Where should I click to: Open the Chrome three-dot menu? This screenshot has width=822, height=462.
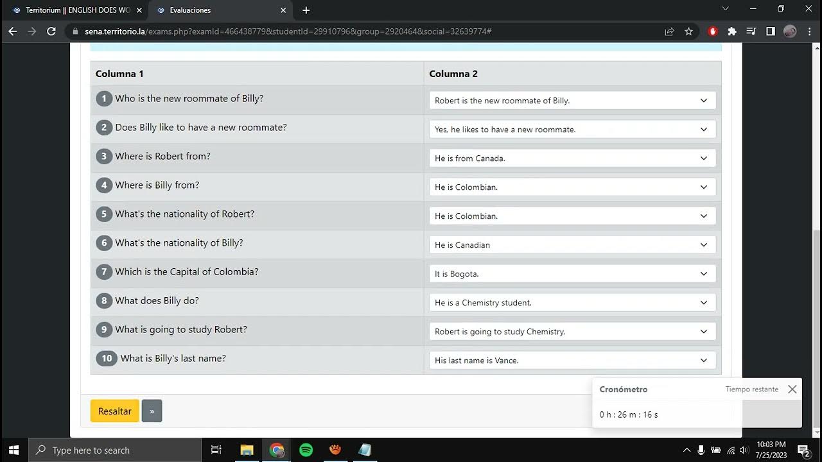click(809, 31)
